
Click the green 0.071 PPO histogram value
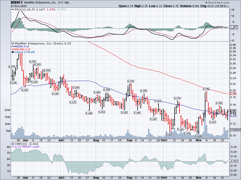[62, 10]
